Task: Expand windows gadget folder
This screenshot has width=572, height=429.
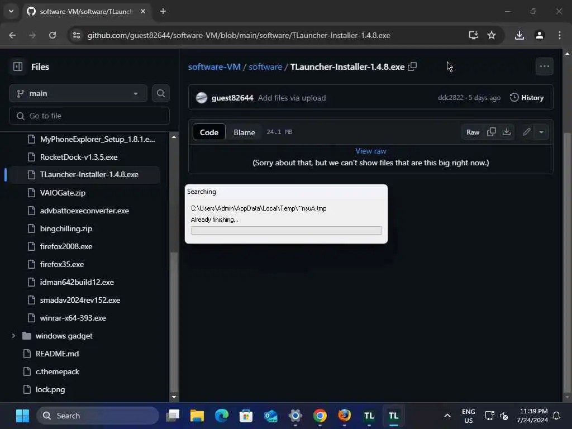Action: click(x=13, y=336)
